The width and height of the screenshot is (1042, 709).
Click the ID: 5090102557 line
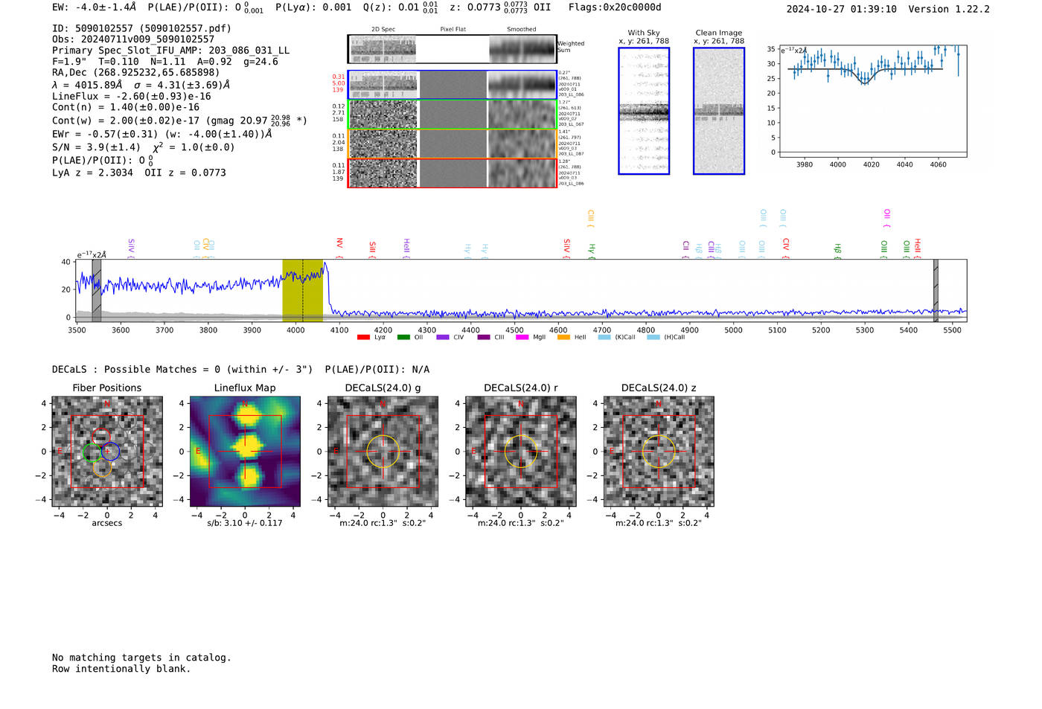coord(141,28)
